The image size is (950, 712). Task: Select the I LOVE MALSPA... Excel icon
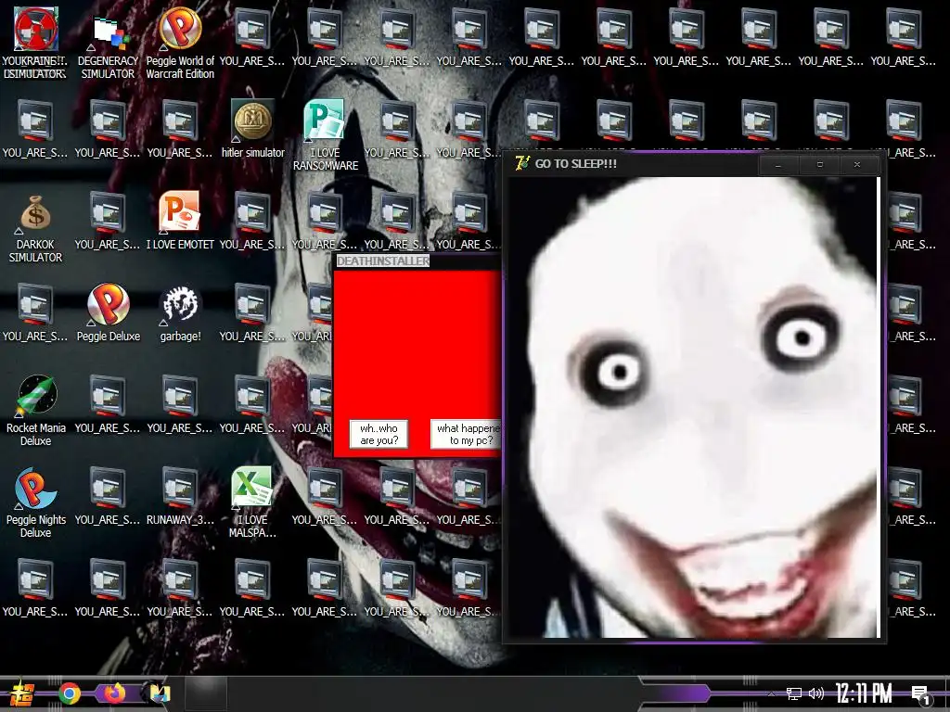click(252, 502)
